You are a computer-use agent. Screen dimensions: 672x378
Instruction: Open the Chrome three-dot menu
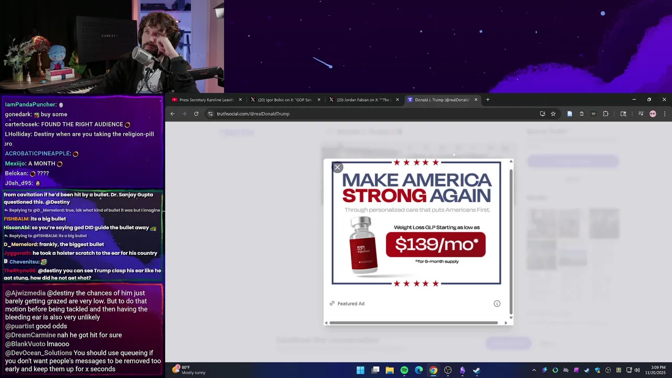[x=665, y=113]
